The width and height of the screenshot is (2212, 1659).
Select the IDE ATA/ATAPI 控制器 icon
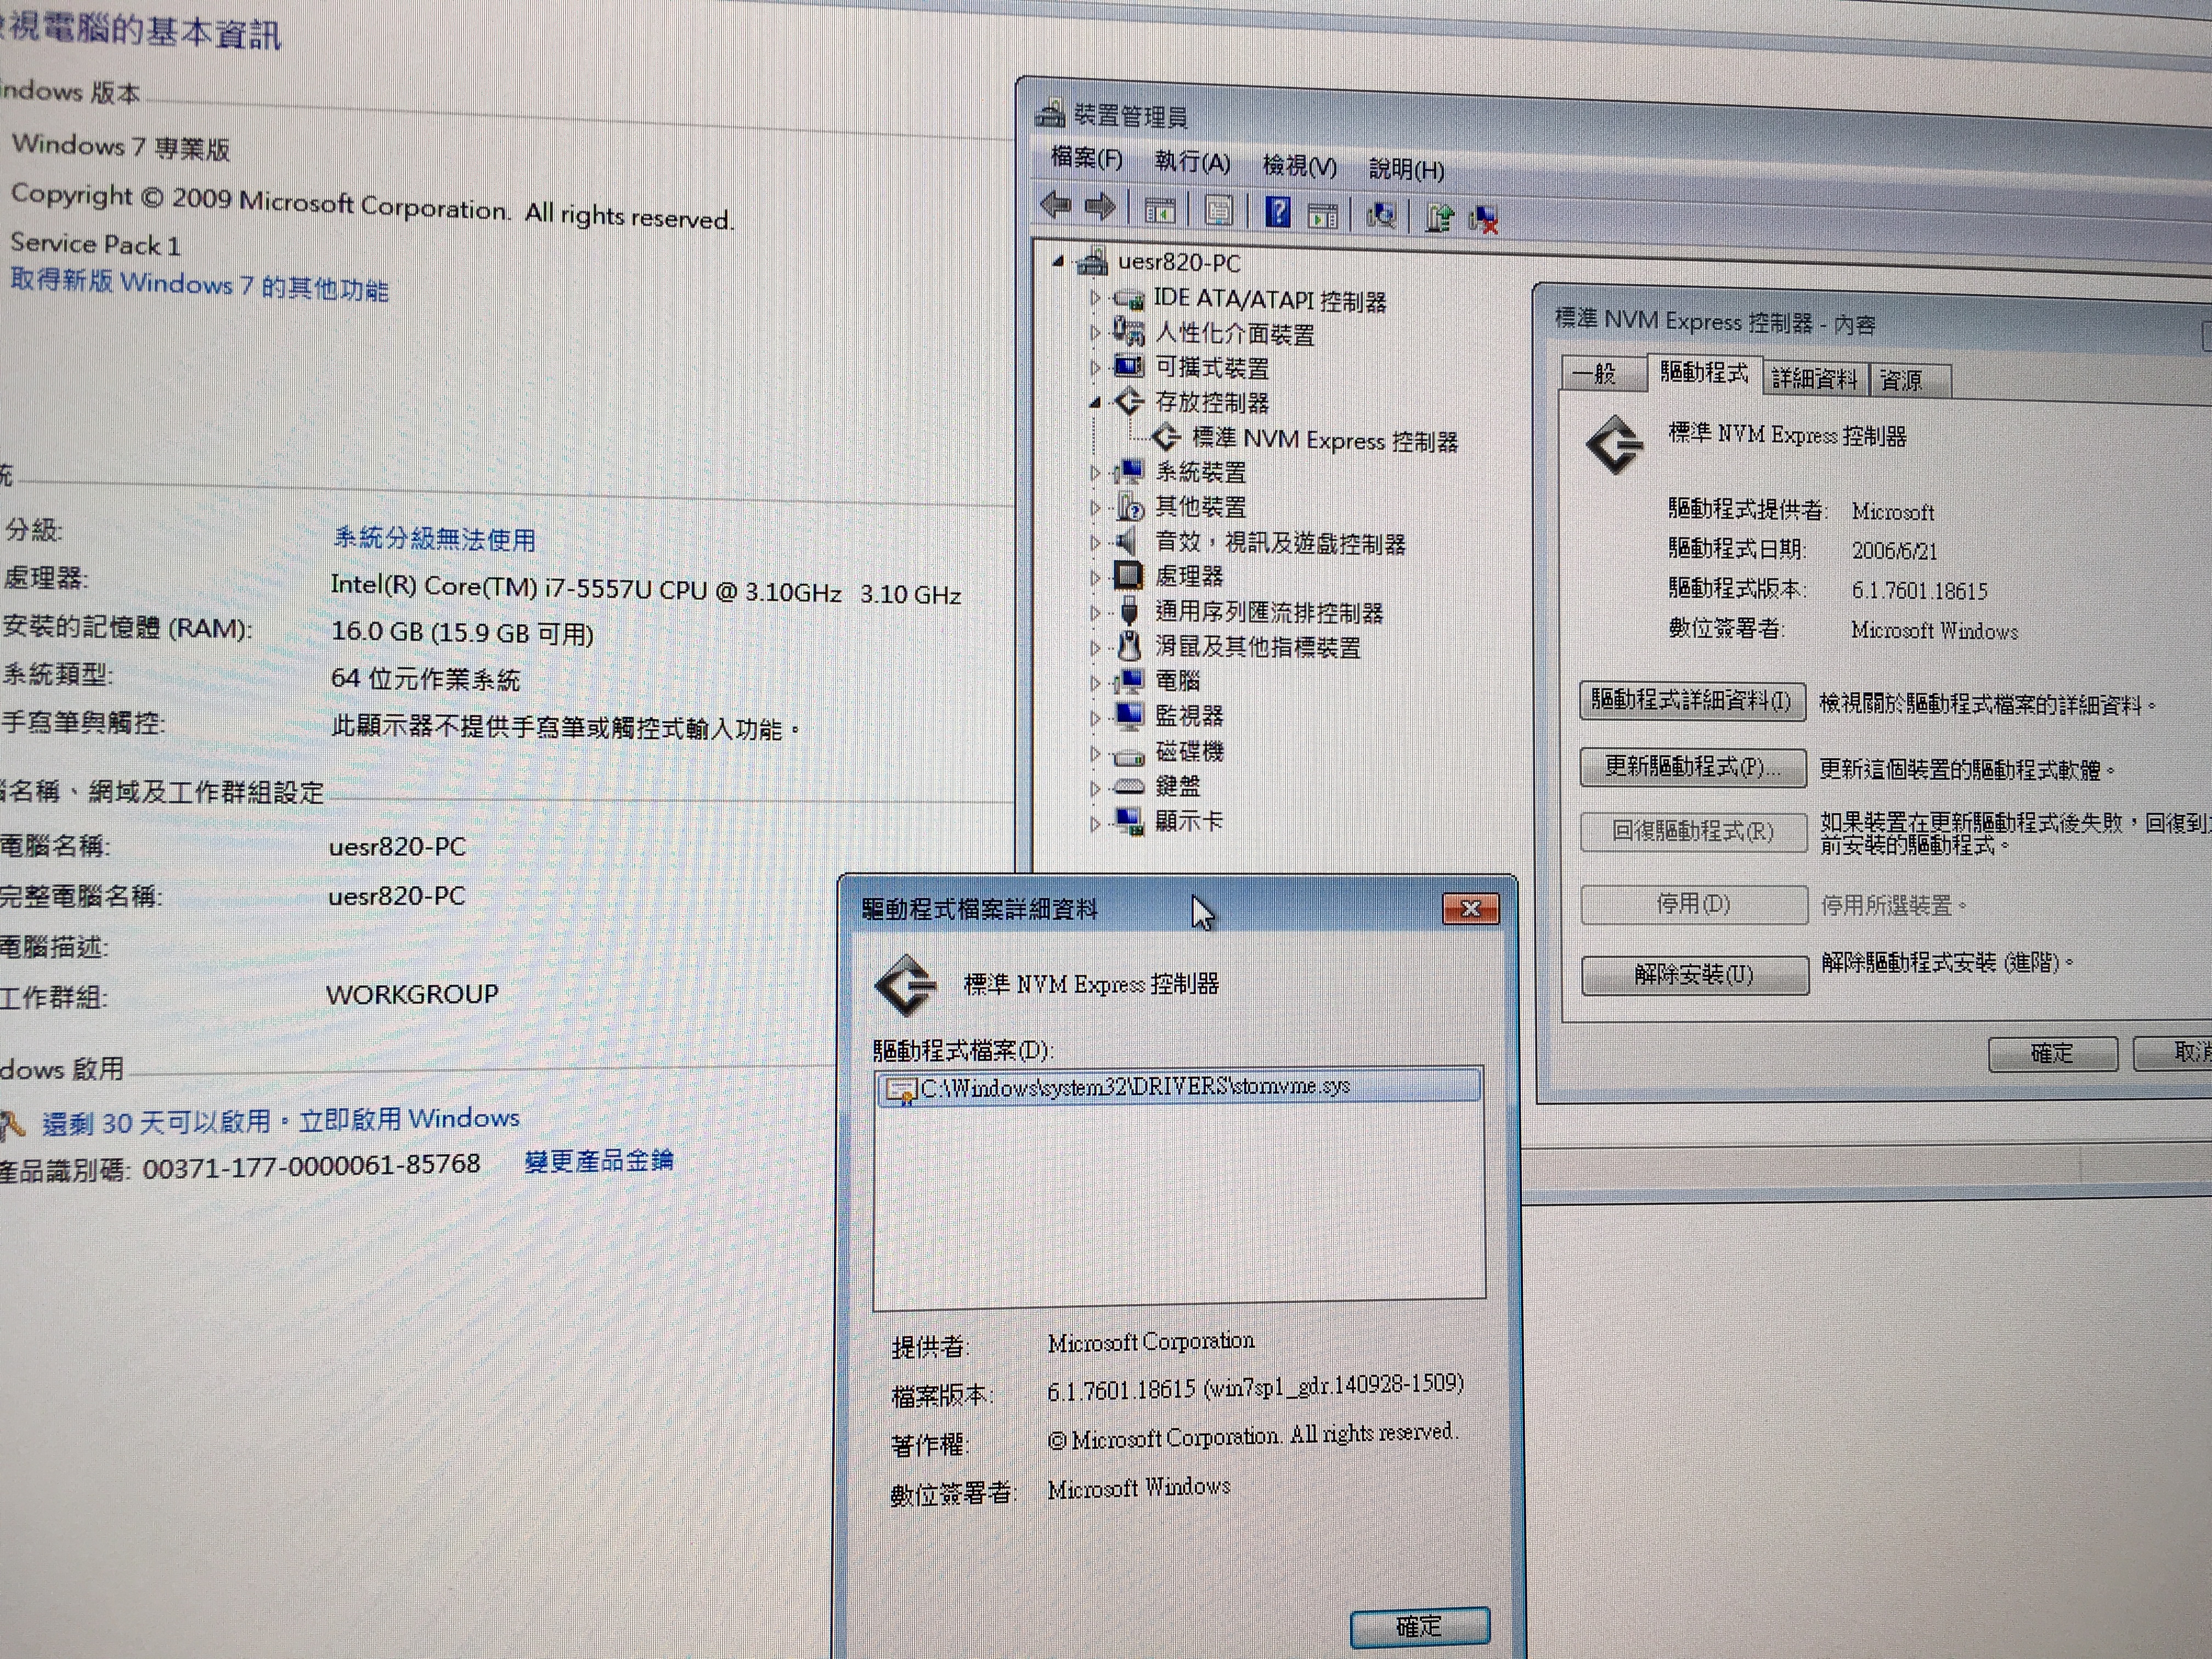(x=1128, y=298)
